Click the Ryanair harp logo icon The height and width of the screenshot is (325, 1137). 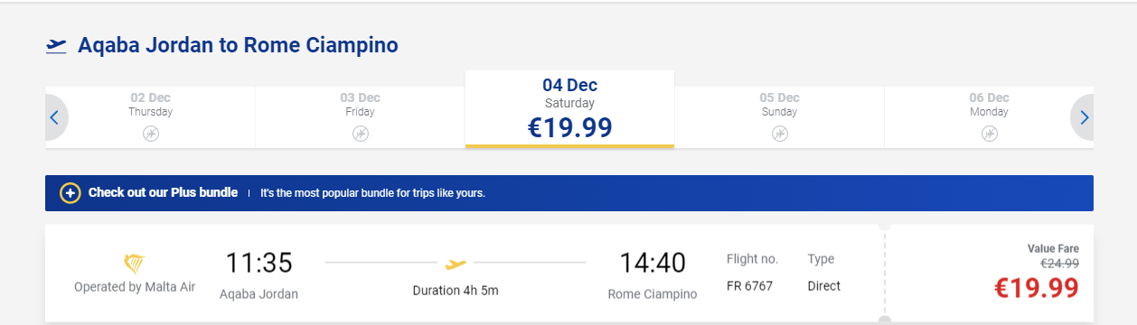[134, 265]
